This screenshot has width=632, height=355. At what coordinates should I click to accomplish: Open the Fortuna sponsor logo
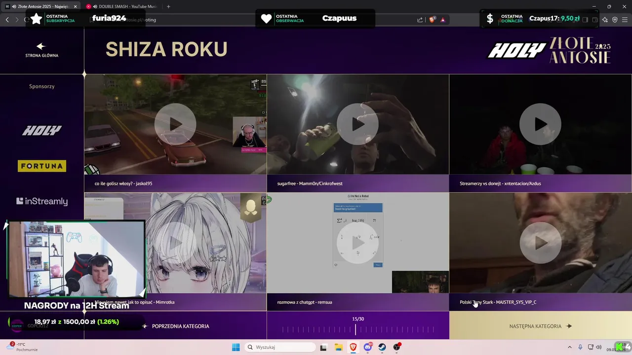tap(42, 166)
